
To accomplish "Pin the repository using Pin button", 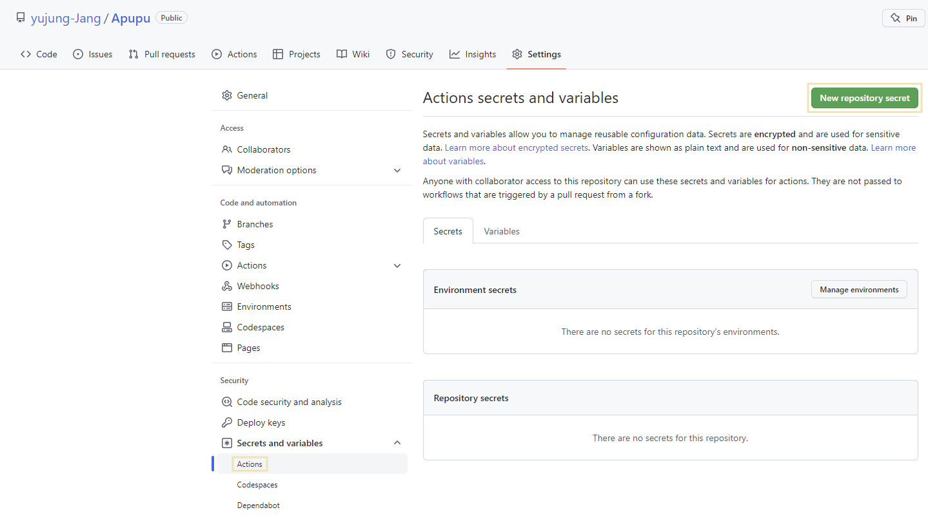I will pos(903,18).
